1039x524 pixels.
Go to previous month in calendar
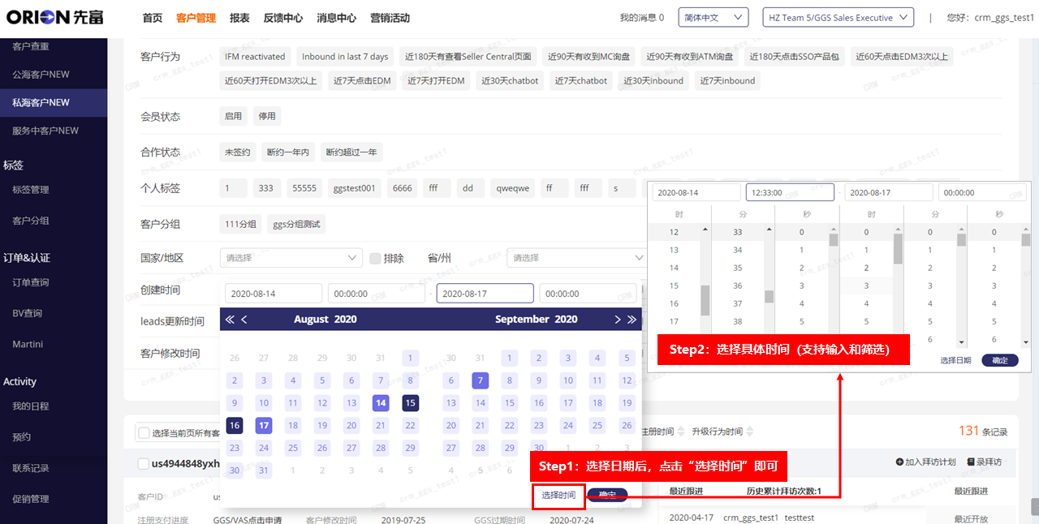click(244, 320)
